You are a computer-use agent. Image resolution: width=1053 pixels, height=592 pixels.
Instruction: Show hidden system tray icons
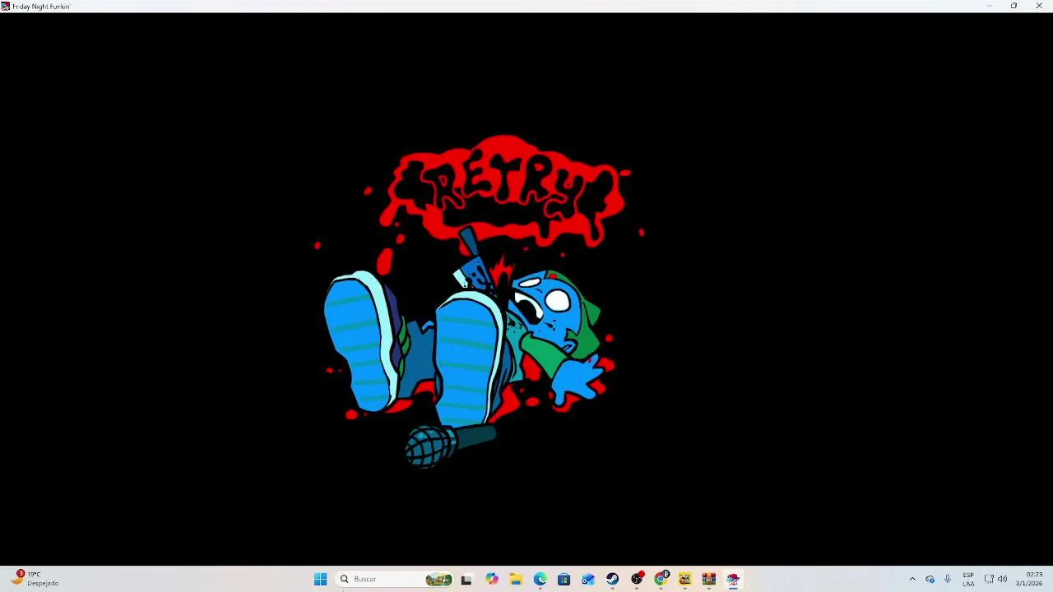[x=912, y=580]
